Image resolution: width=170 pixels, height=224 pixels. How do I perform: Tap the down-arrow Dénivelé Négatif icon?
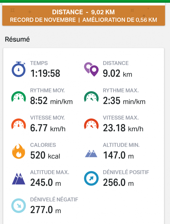pyautogui.click(x=18, y=206)
